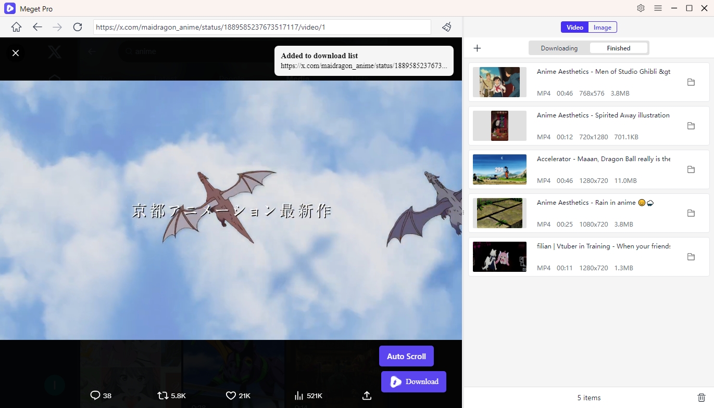Share the post with upload icon

pyautogui.click(x=367, y=396)
